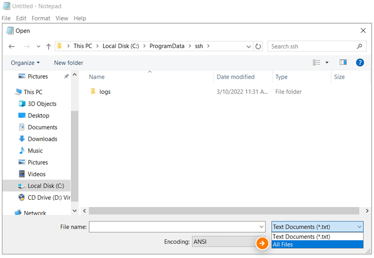Choose Text Documents (*.txt) list option
Viewport: 374px width, 258px height.
[x=317, y=237]
